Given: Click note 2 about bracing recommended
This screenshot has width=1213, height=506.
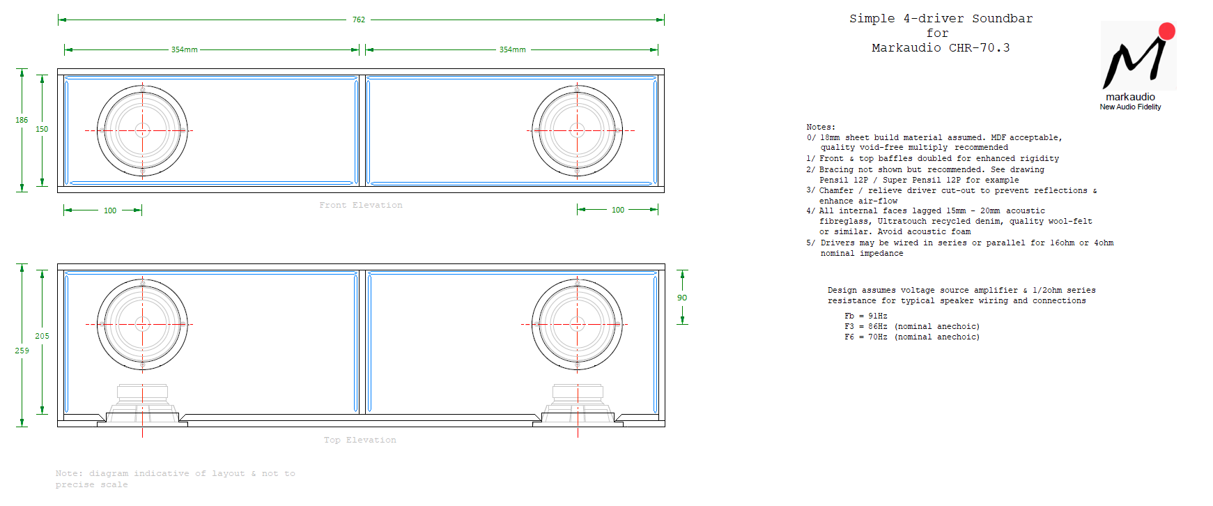Looking at the screenshot, I should [x=925, y=174].
